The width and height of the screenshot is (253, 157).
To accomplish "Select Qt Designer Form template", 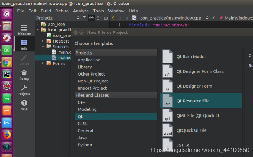I will (x=201, y=86).
